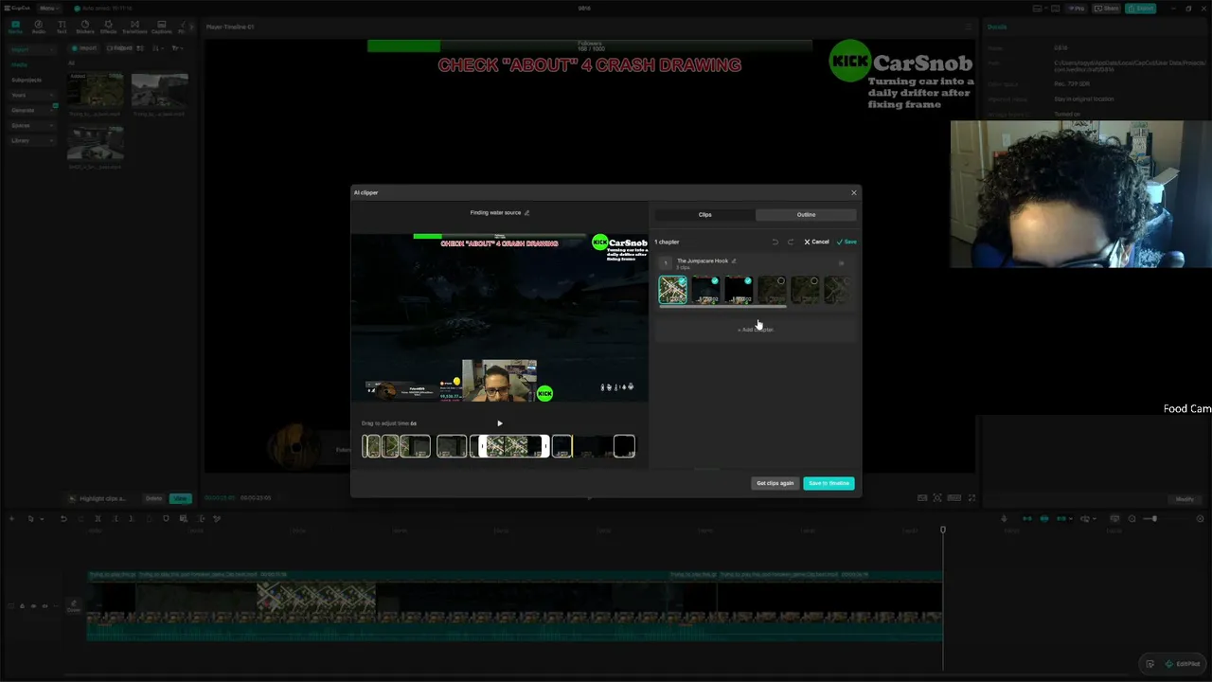Image resolution: width=1212 pixels, height=682 pixels.
Task: Open the Audio tab
Action: tap(39, 27)
